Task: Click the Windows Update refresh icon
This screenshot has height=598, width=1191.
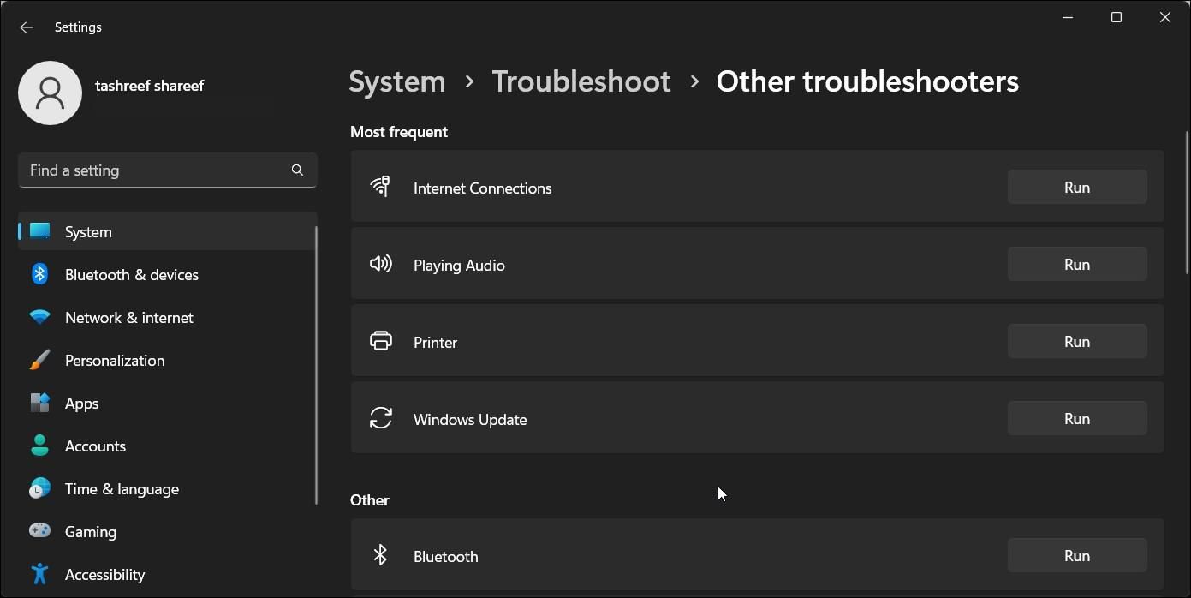Action: pyautogui.click(x=381, y=418)
